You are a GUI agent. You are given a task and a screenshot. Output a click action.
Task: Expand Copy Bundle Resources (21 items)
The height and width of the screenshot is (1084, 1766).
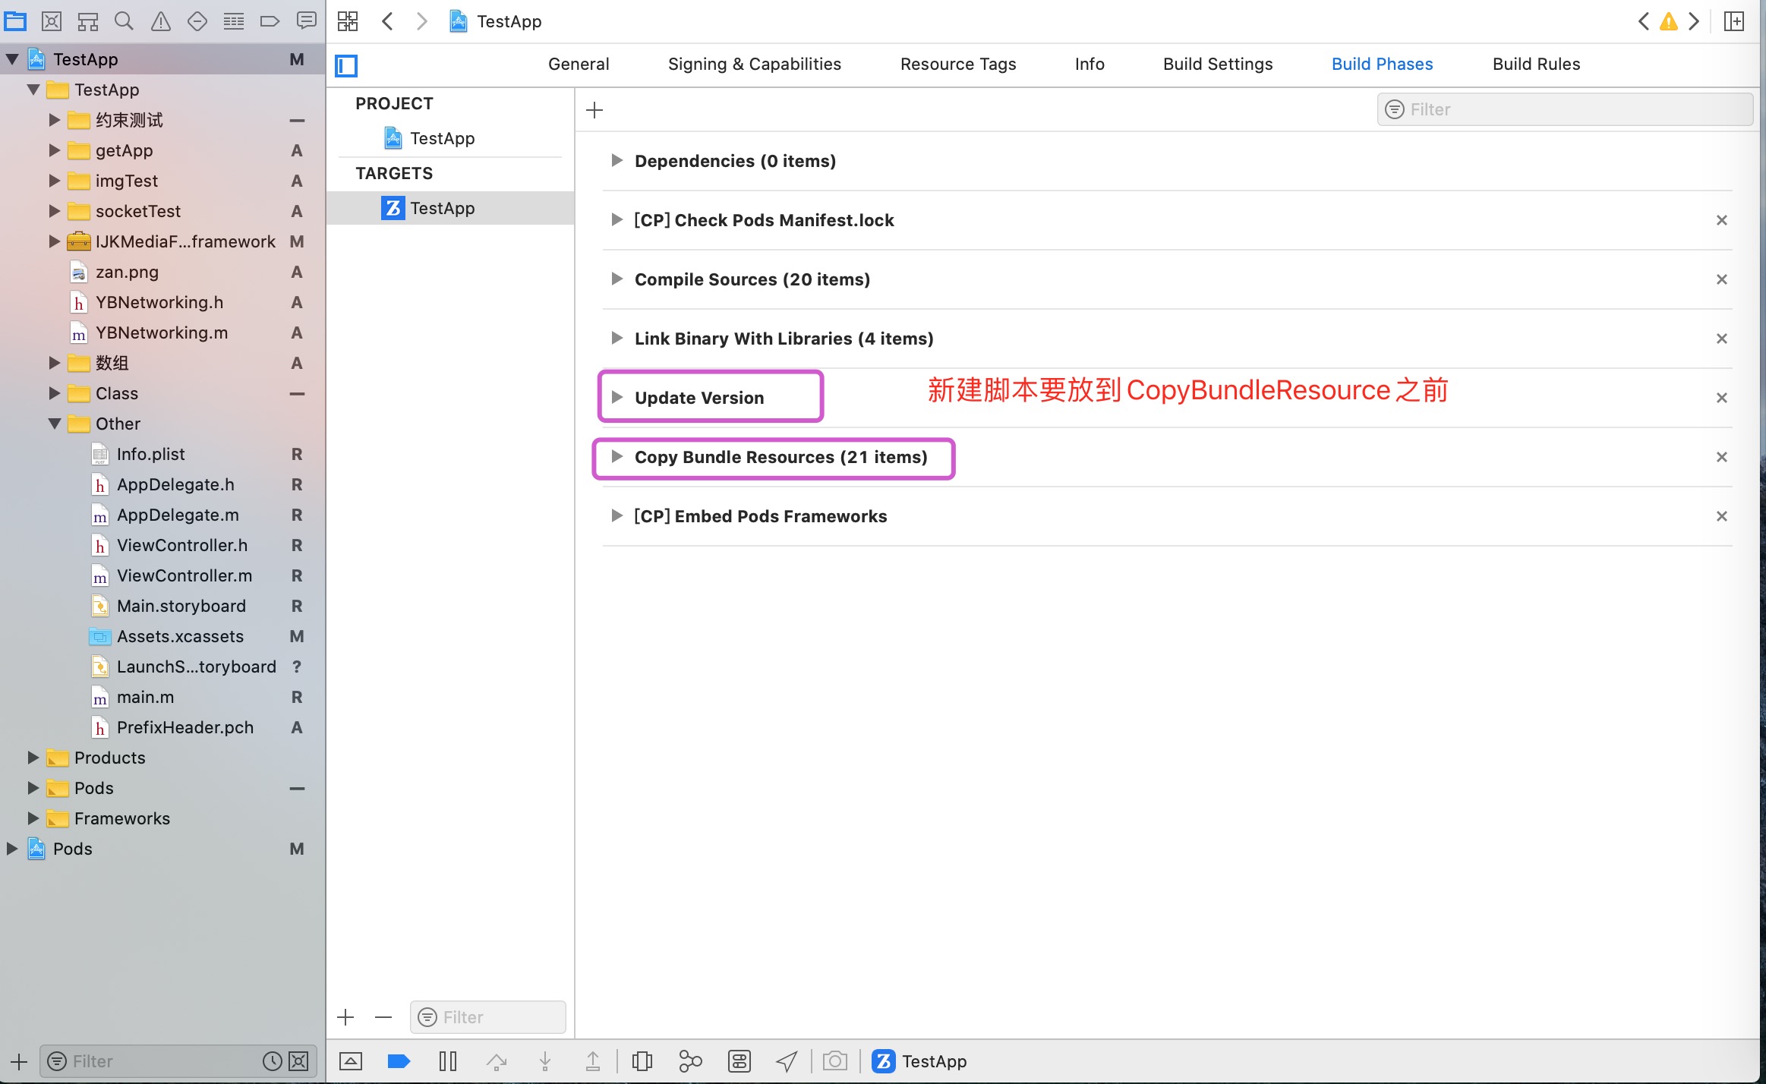tap(617, 456)
